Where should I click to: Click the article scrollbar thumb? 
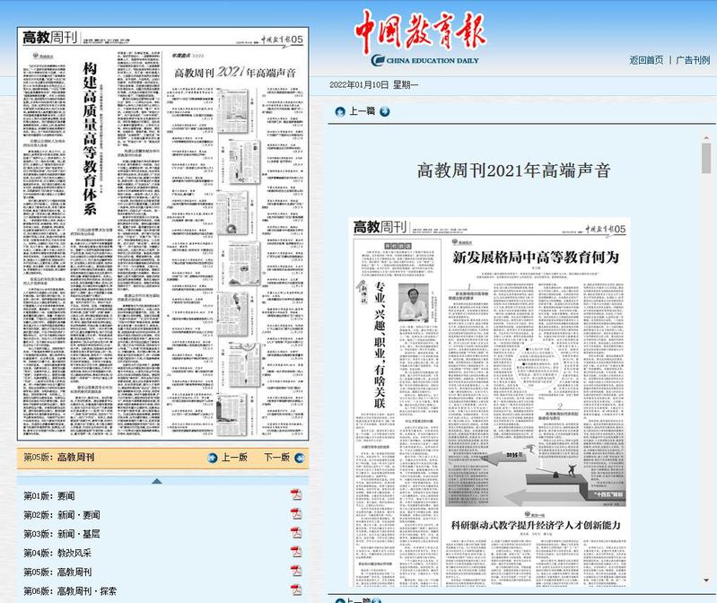pos(706,158)
